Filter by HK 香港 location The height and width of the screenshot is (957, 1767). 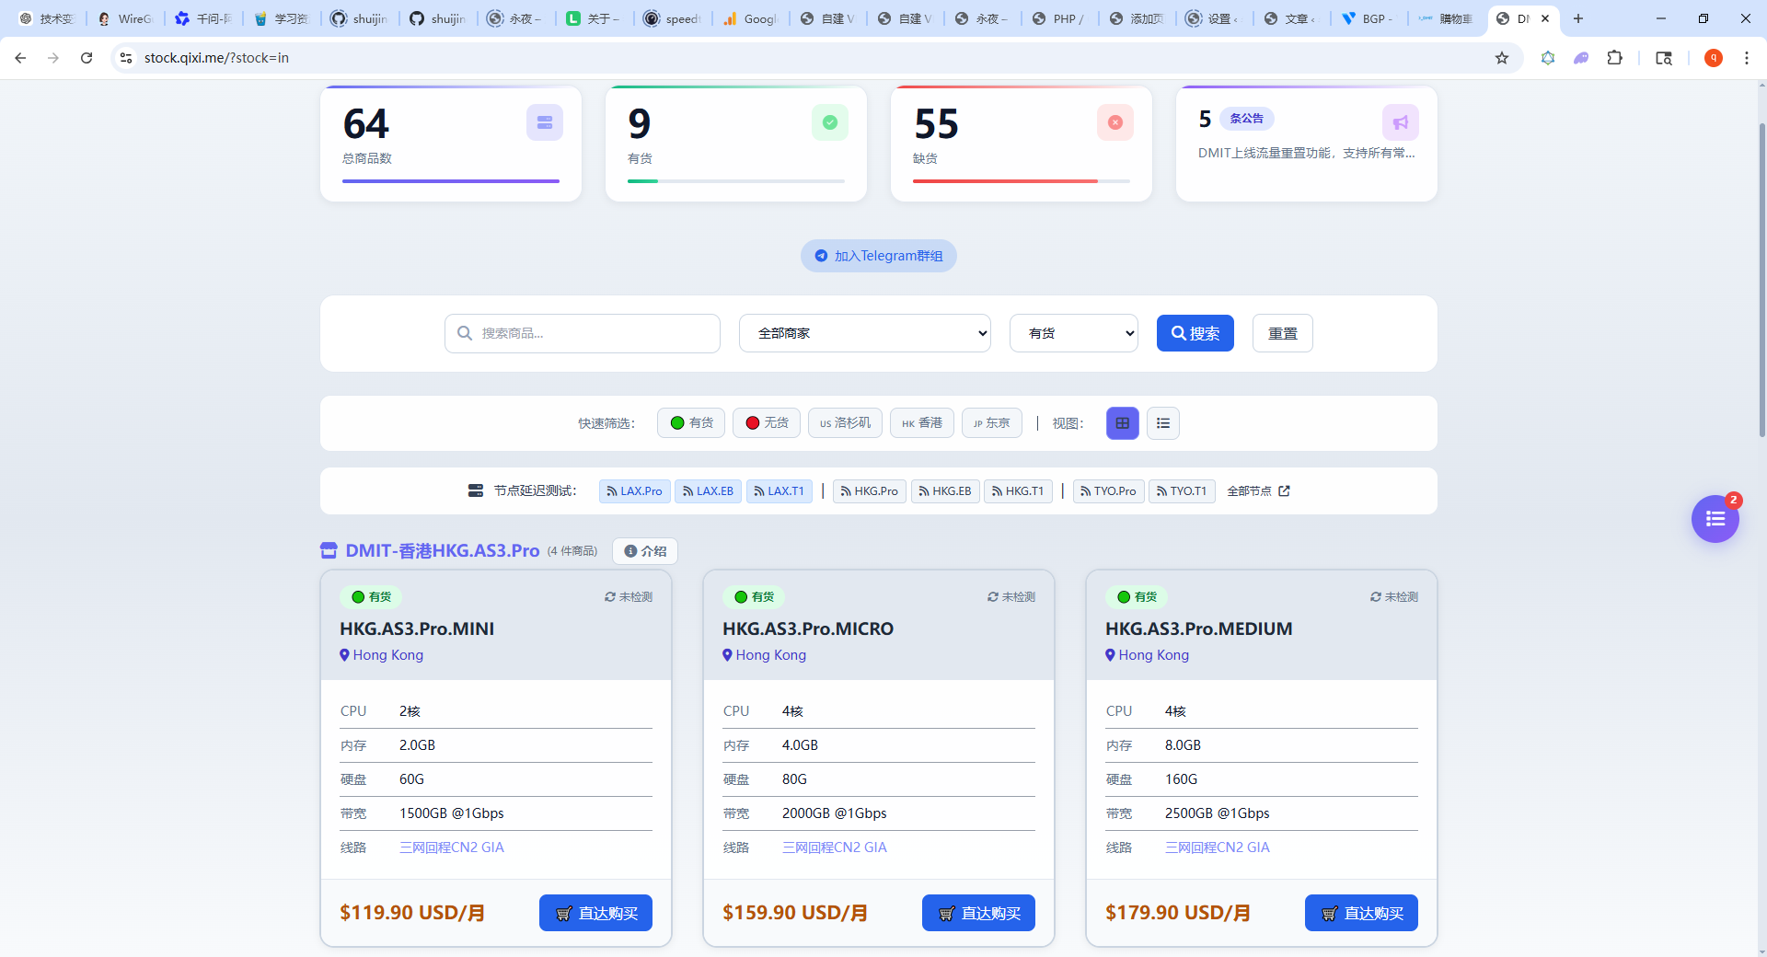922,423
